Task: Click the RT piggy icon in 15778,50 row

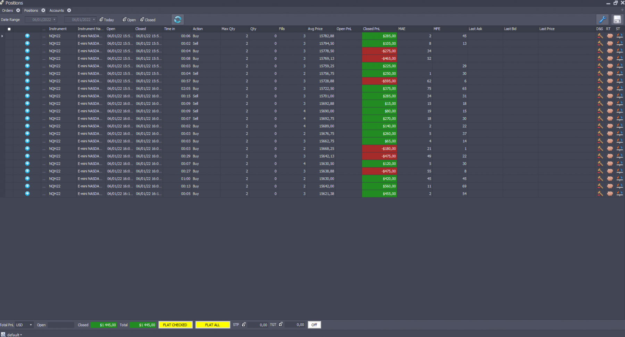Action: pyautogui.click(x=610, y=51)
